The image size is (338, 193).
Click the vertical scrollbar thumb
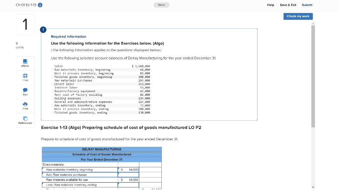point(313,77)
